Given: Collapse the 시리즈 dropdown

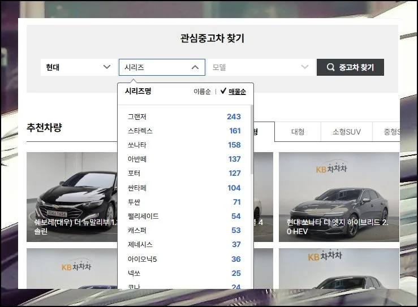Looking at the screenshot, I should [x=162, y=67].
